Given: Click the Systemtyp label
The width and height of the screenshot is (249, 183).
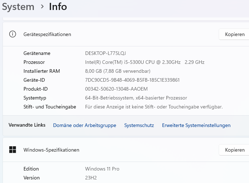Looking at the screenshot, I should pos(35,98).
